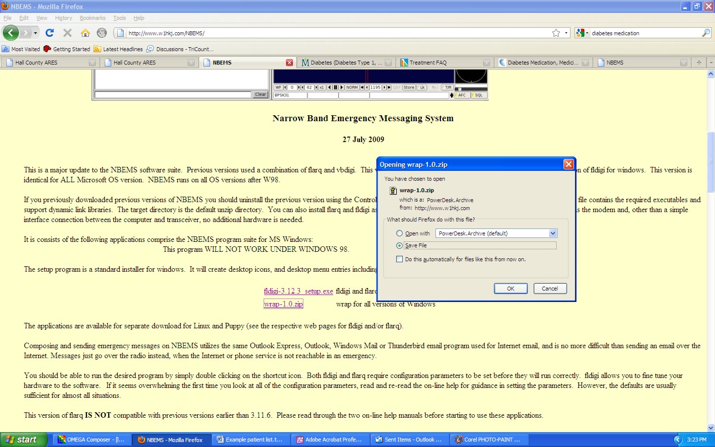Open the Most Visited bookmarks folder

point(21,49)
